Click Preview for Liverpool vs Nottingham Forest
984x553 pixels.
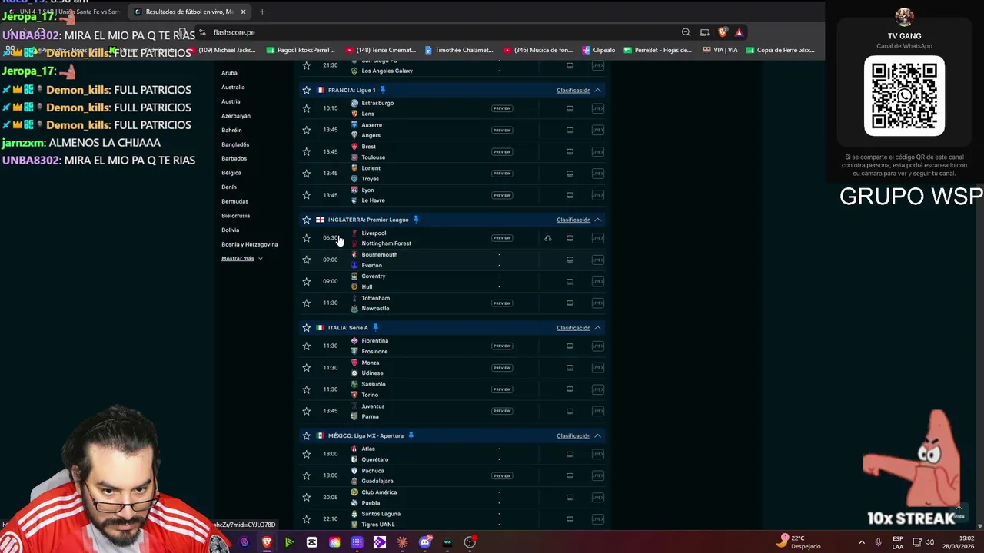502,238
